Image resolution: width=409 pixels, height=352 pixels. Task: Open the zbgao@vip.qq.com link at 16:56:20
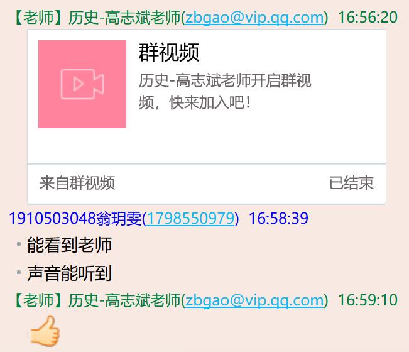(254, 18)
